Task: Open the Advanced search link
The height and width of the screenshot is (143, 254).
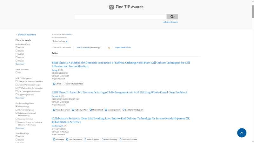Action: (x=170, y=22)
